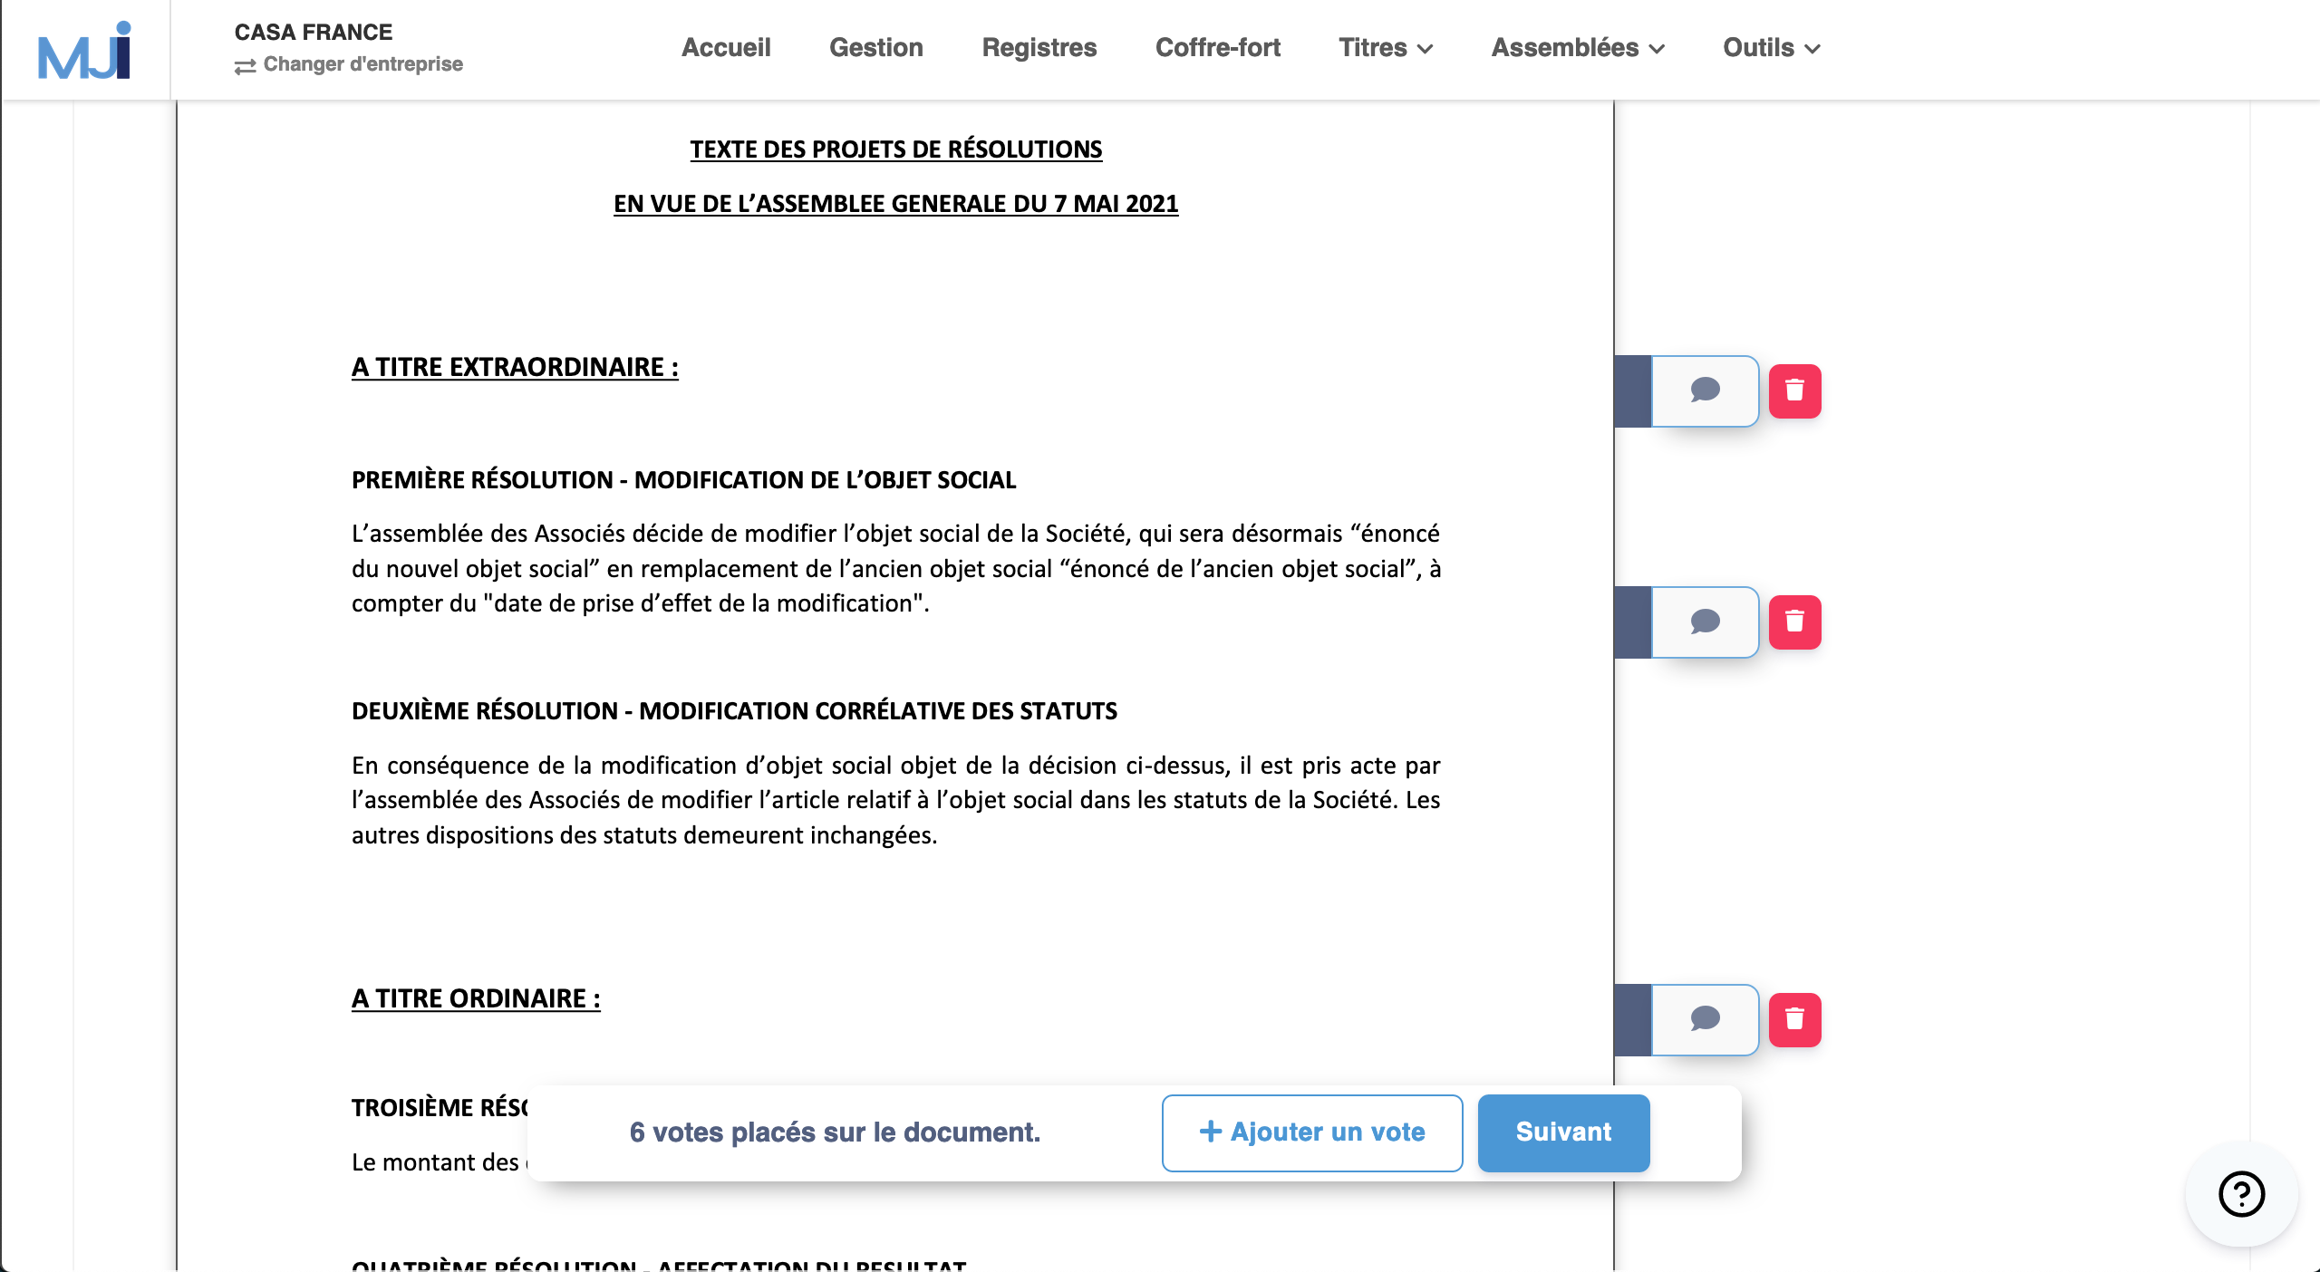
Task: Click the MJi logo
Action: [x=84, y=51]
